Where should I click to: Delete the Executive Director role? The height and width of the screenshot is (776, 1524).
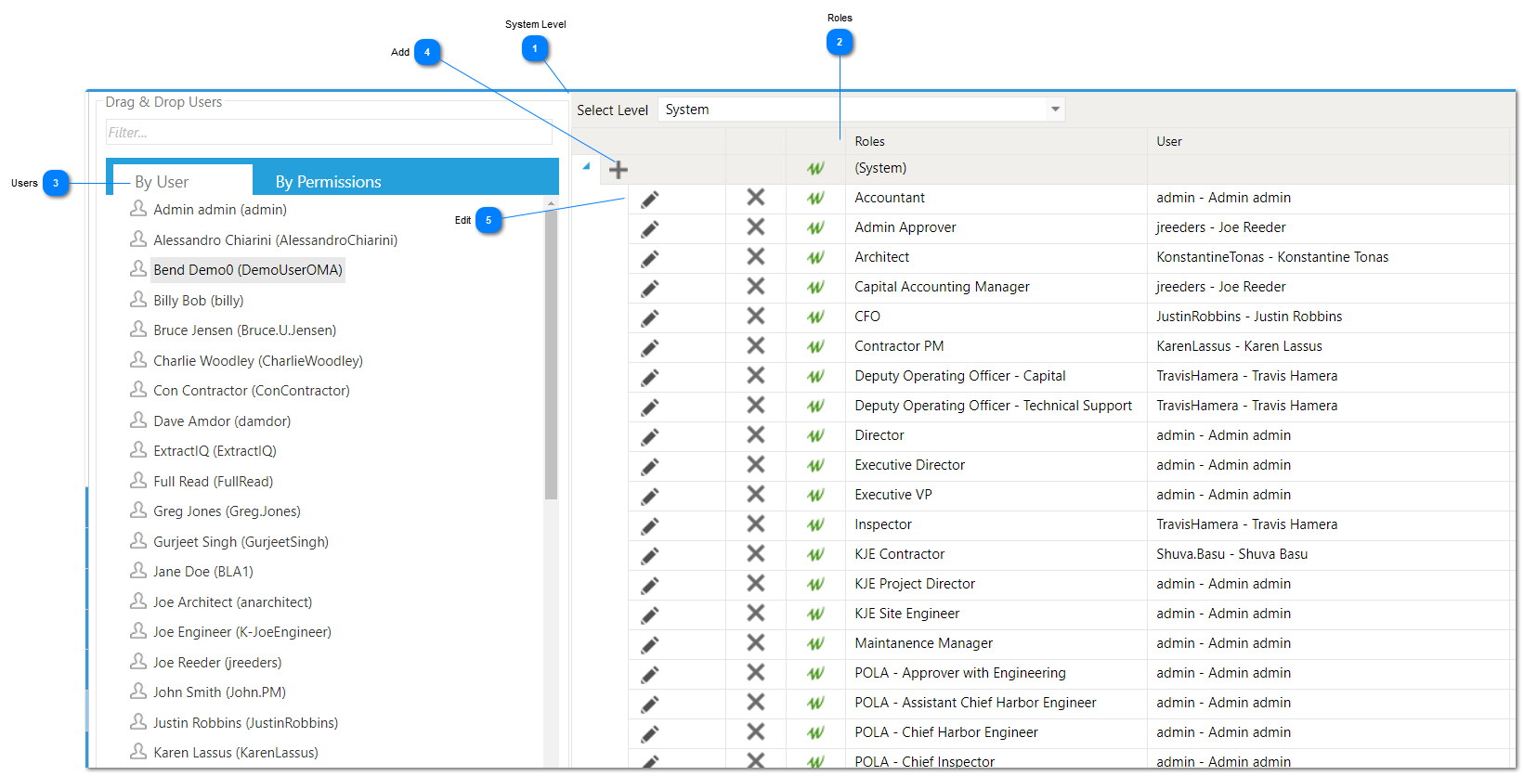tap(756, 464)
